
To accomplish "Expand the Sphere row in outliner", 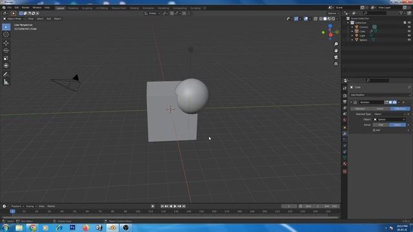I will 352,40.
